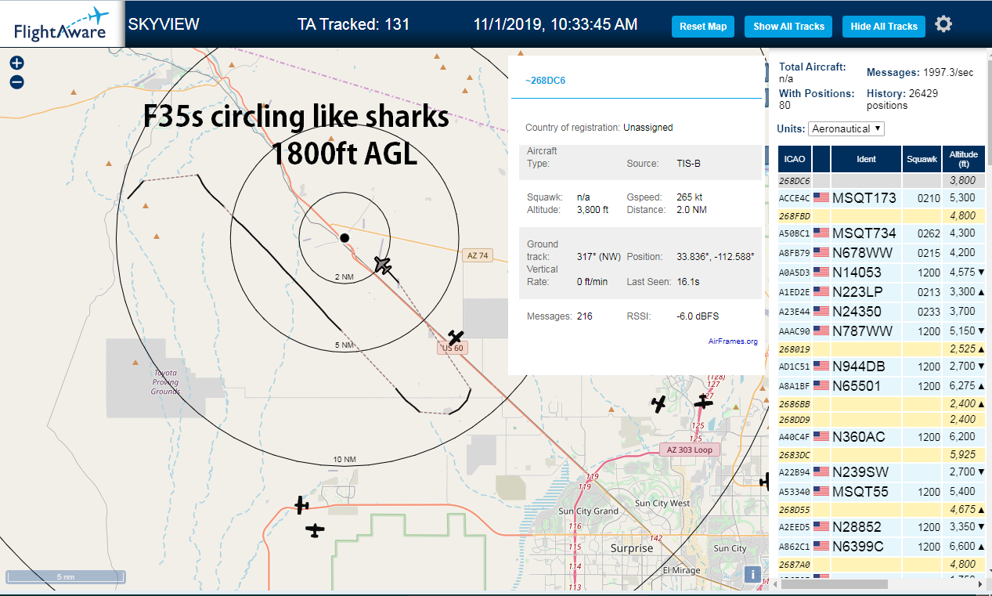The height and width of the screenshot is (596, 992).
Task: Click the US flag beside N678WW
Action: [x=821, y=253]
